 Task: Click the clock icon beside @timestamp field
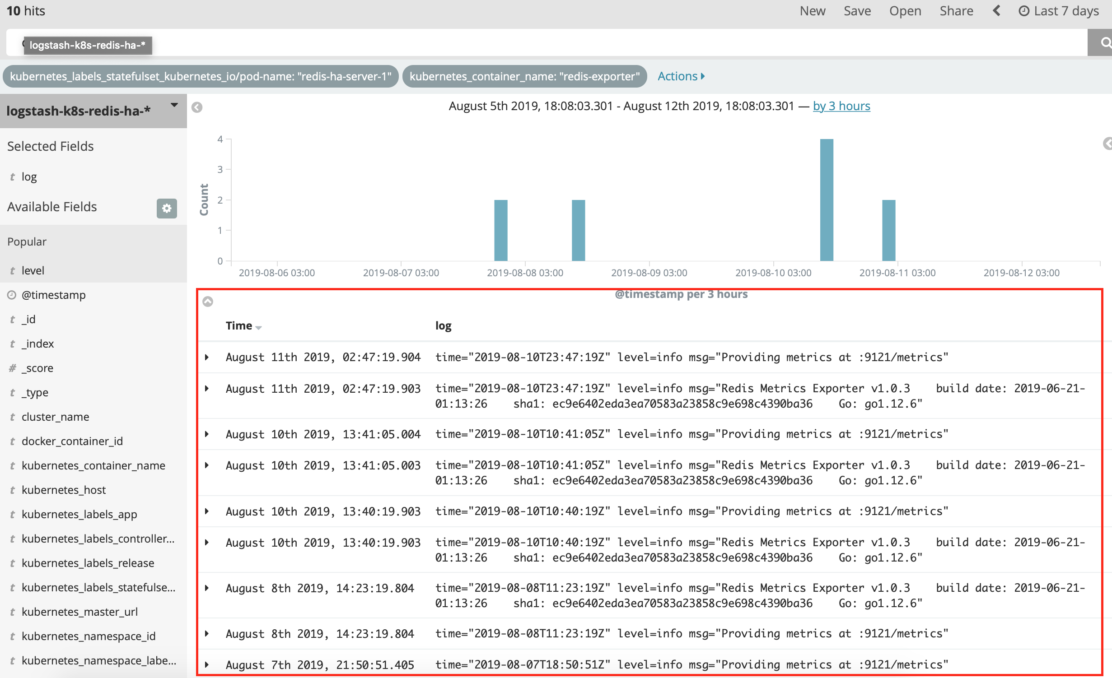[x=12, y=295]
